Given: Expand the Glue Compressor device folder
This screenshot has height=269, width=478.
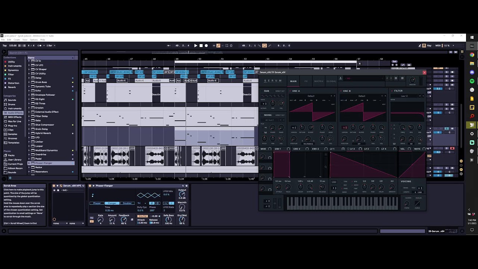Looking at the screenshot, I should (29, 125).
